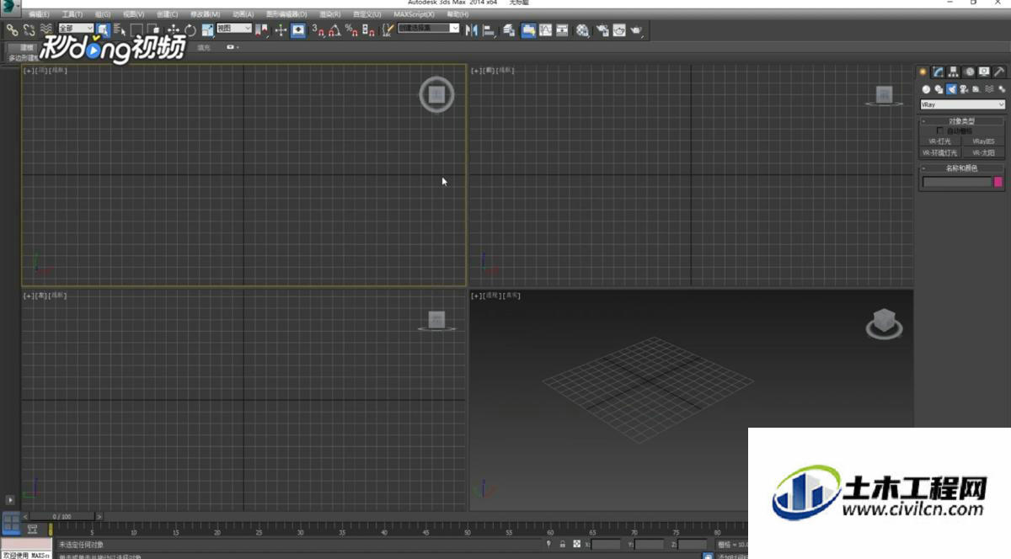The width and height of the screenshot is (1011, 559).
Task: Click Edit Named Selection Sets icon
Action: [x=388, y=30]
